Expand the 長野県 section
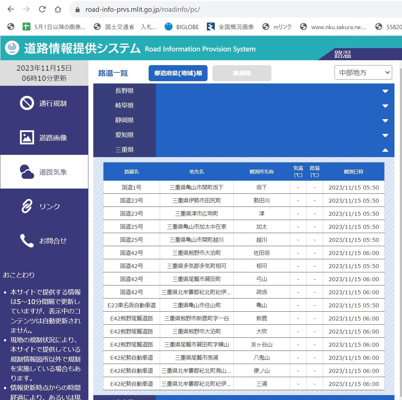The width and height of the screenshot is (402, 400). tap(385, 91)
